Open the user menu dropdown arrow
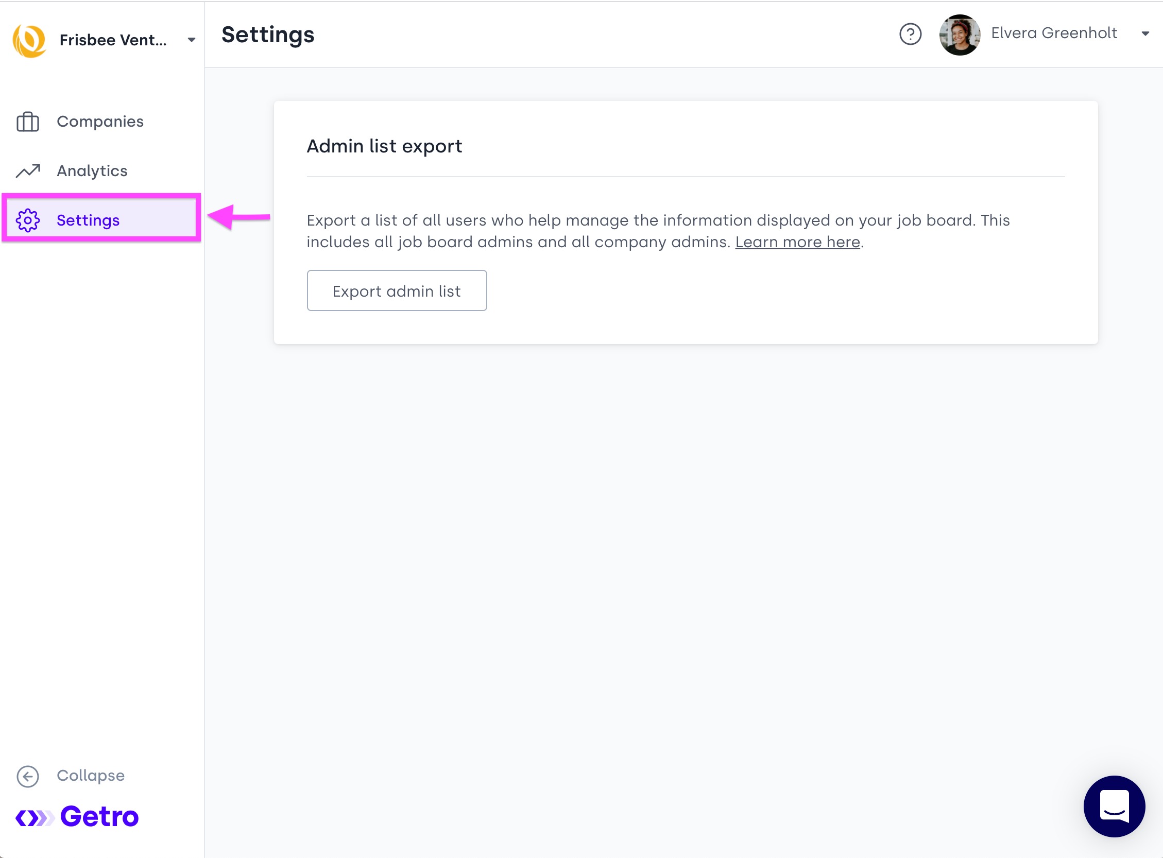 click(1145, 34)
